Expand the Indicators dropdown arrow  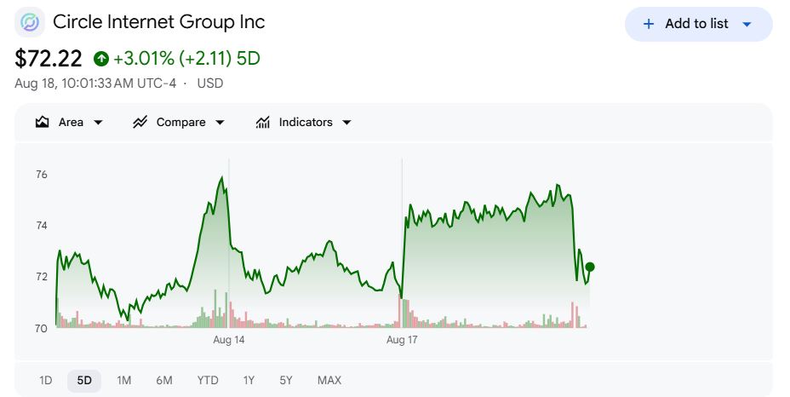(x=346, y=123)
